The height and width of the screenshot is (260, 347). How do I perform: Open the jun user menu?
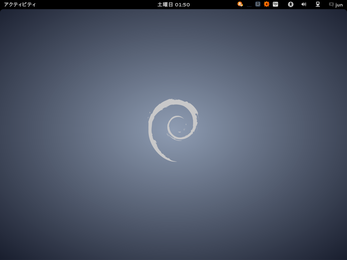click(x=339, y=5)
